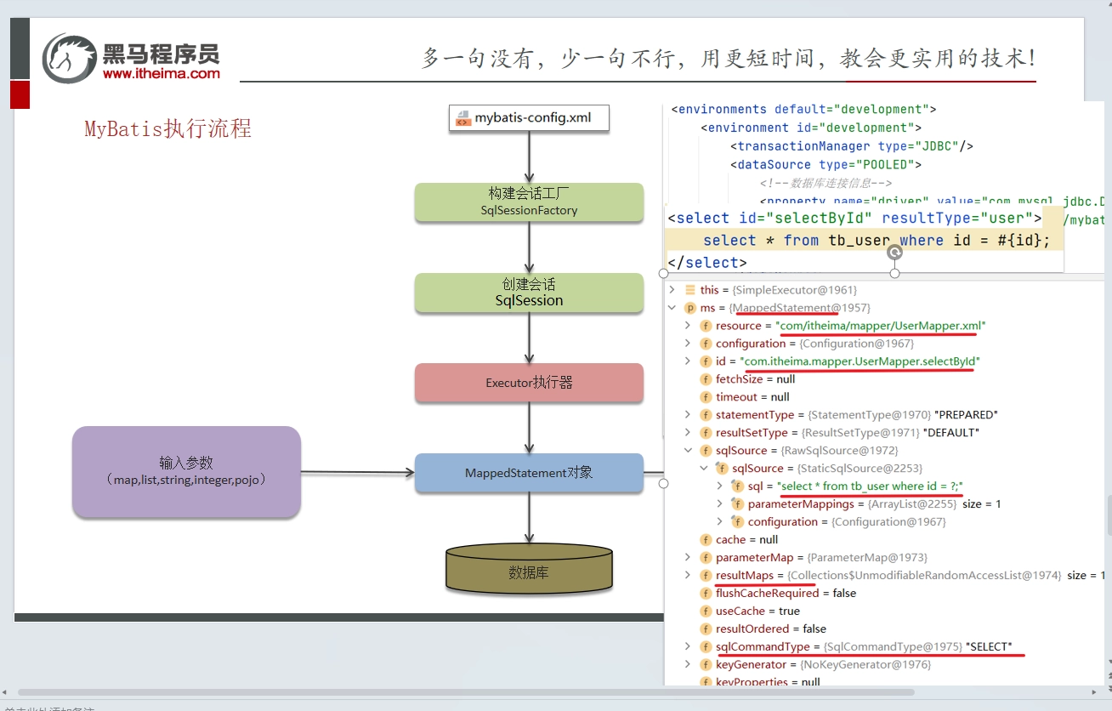1112x711 pixels.
Task: Select the SqlSessionFactory green box
Action: 529,202
